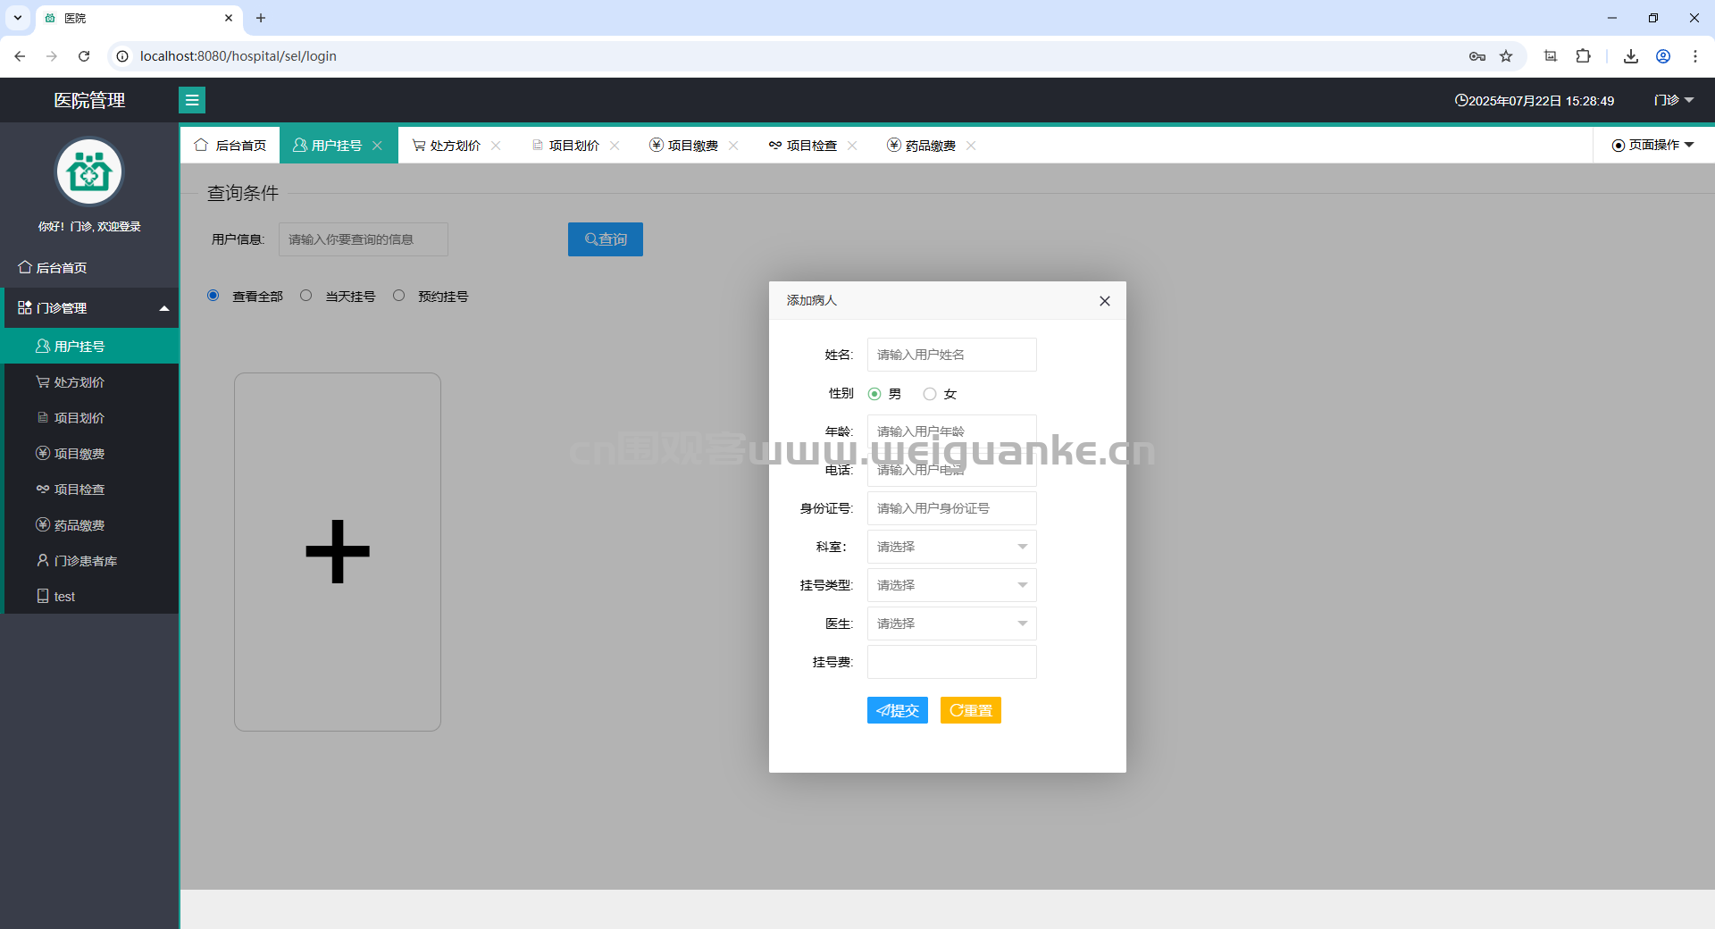Select 预约挂号 radio option
The height and width of the screenshot is (929, 1715).
(x=398, y=296)
